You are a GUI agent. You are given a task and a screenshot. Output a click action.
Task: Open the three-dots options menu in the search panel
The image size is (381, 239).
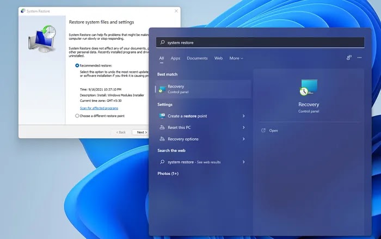click(x=359, y=58)
